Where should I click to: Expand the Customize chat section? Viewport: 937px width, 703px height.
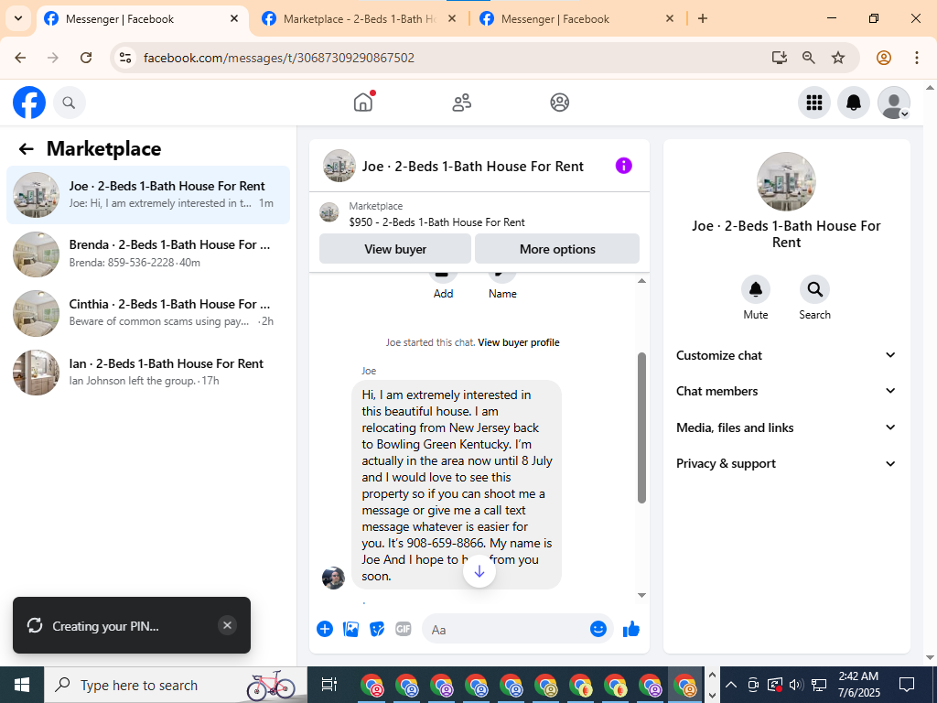point(786,355)
